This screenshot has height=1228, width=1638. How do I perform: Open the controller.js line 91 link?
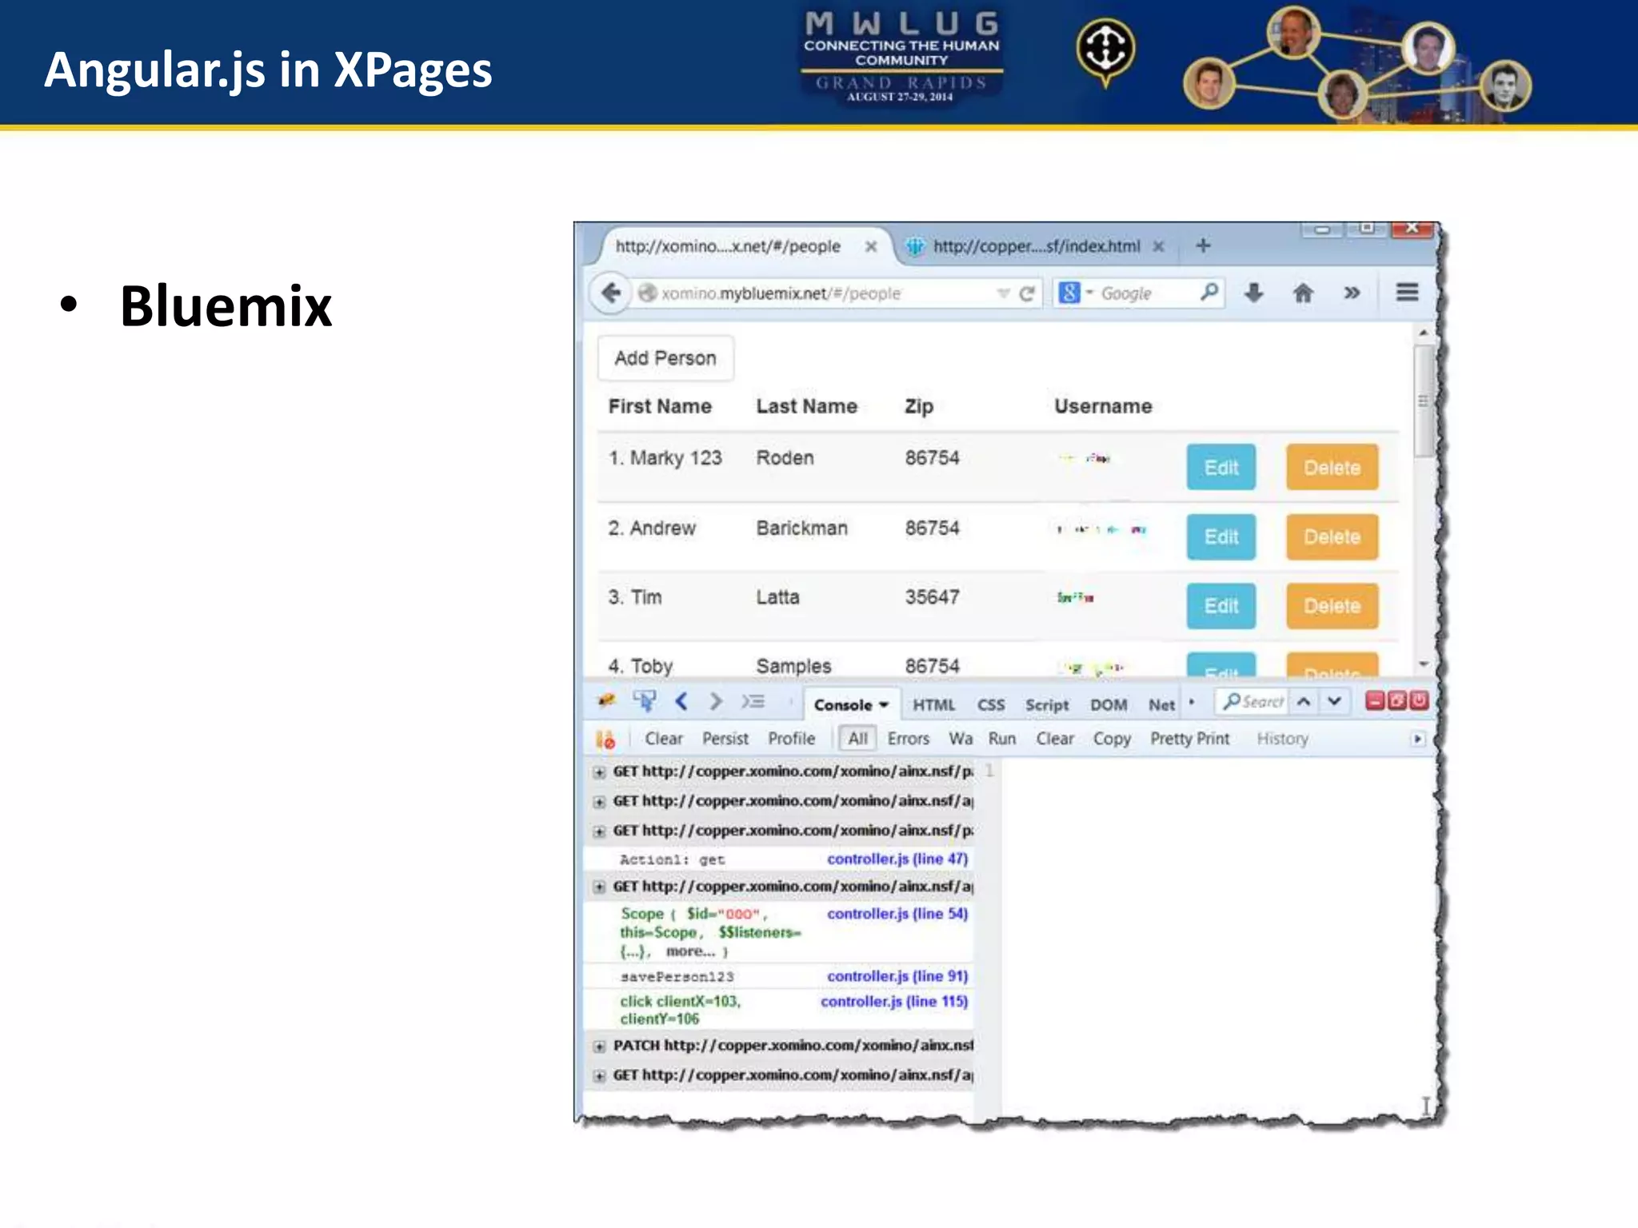[x=897, y=976]
